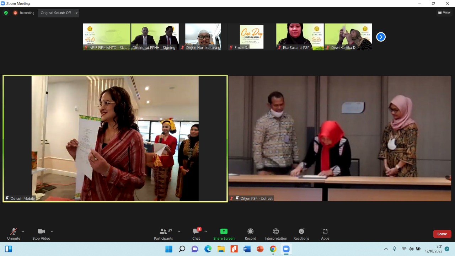Open the Zoom Apps panel
Viewport: 455px width, 256px height.
click(325, 233)
